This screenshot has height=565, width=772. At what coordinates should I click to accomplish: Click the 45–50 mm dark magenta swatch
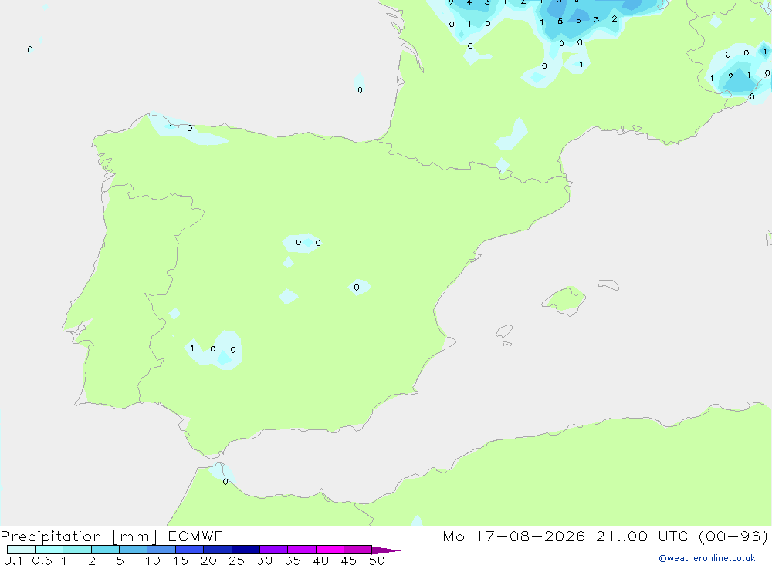tap(357, 550)
